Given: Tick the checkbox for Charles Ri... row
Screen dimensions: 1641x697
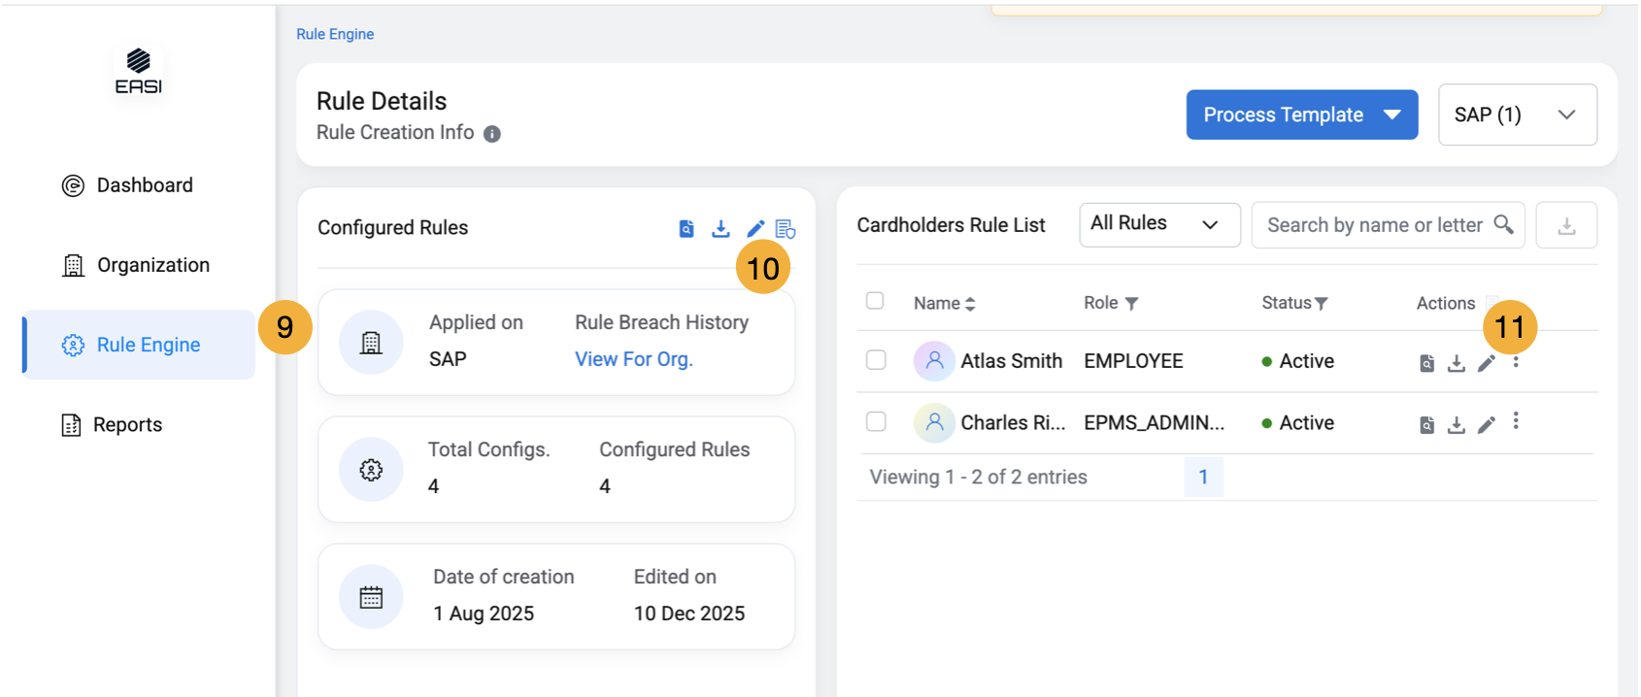Looking at the screenshot, I should pos(876,421).
